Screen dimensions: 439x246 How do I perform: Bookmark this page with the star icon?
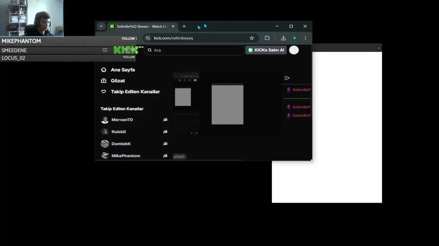pos(252,38)
